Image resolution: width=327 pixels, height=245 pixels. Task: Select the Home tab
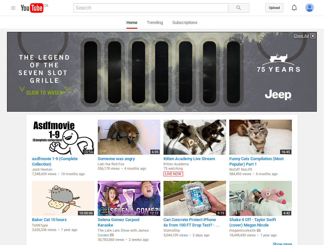coord(132,23)
